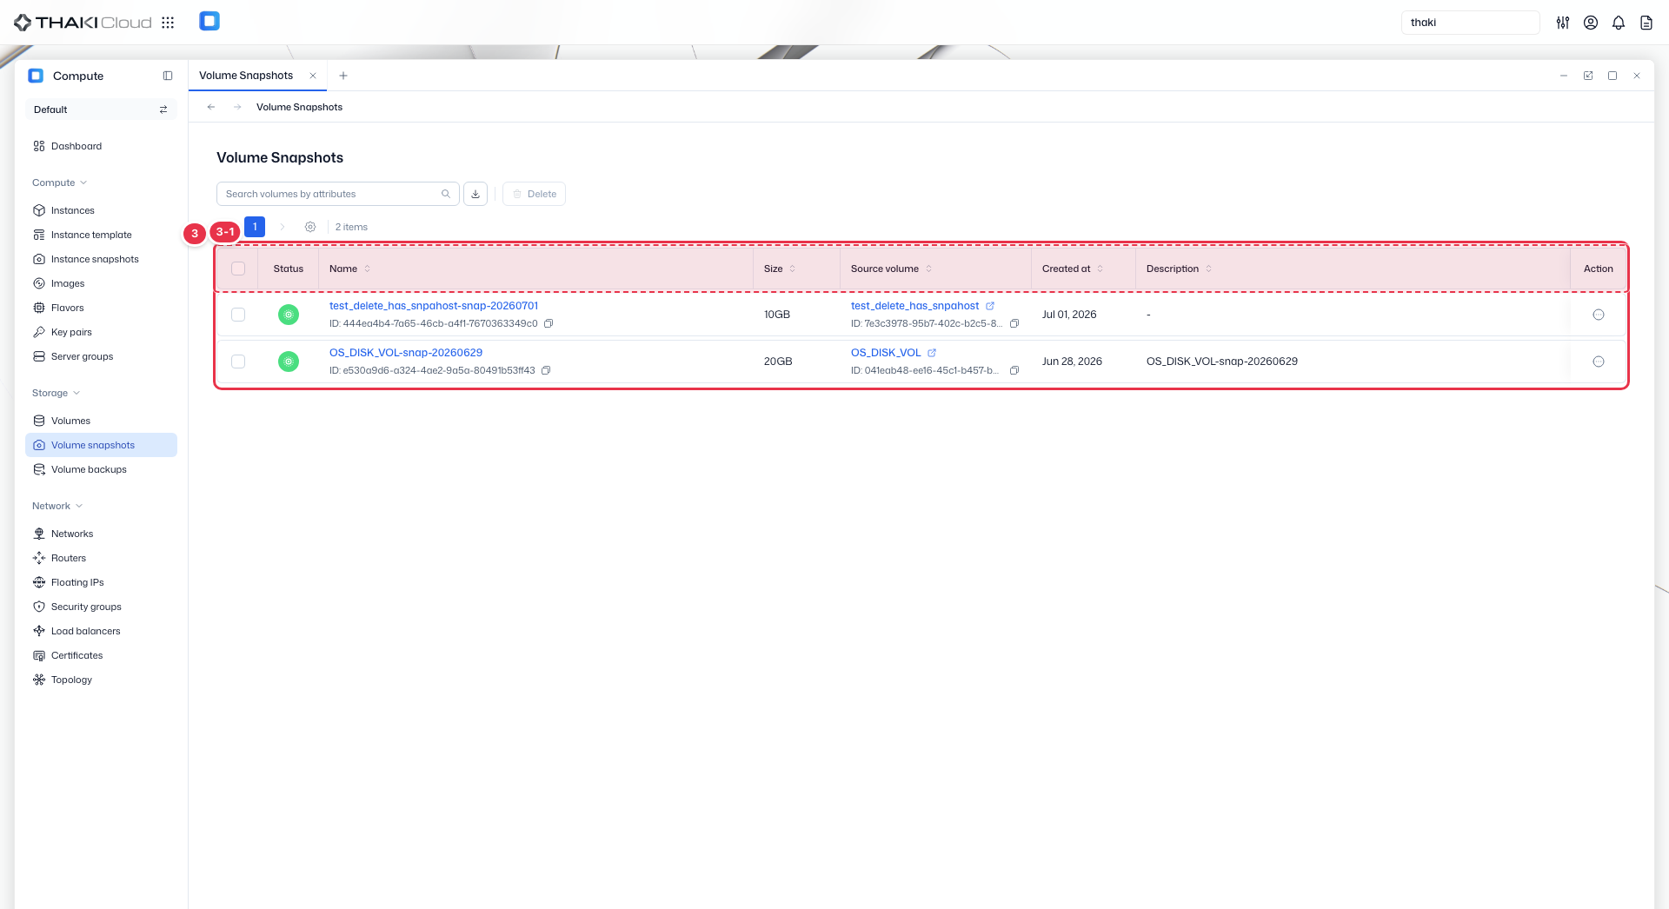Go back with the left arrow
This screenshot has height=909, width=1669.
click(211, 107)
